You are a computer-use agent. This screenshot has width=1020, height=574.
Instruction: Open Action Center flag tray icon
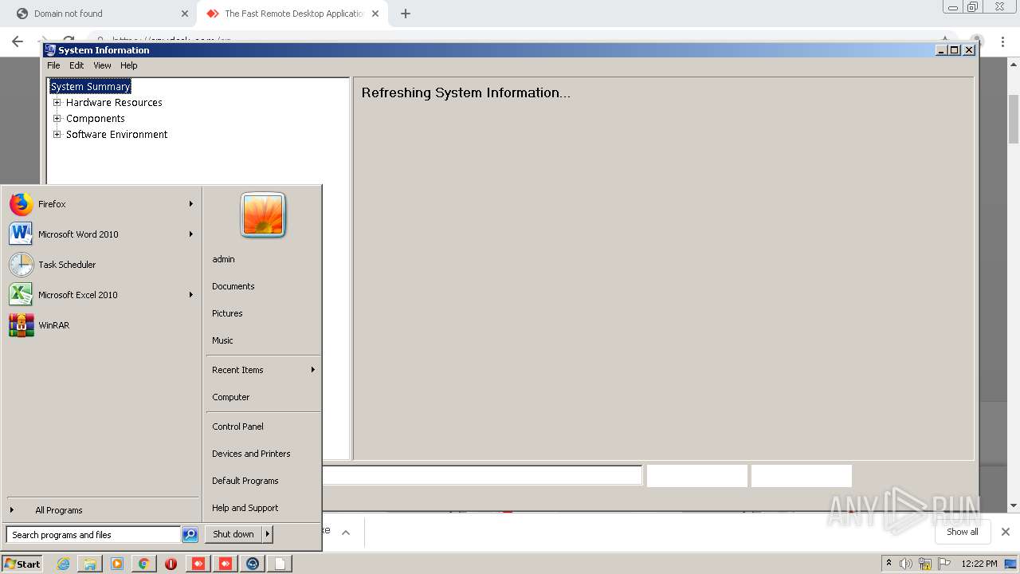pyautogui.click(x=944, y=564)
